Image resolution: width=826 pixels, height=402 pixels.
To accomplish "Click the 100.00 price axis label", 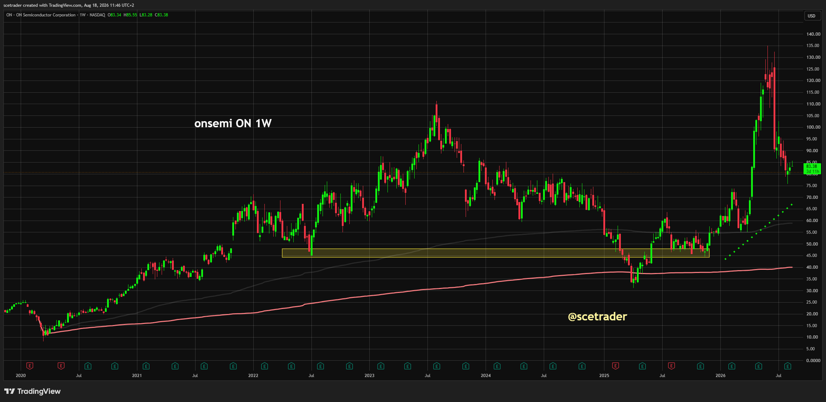I will tap(814, 127).
